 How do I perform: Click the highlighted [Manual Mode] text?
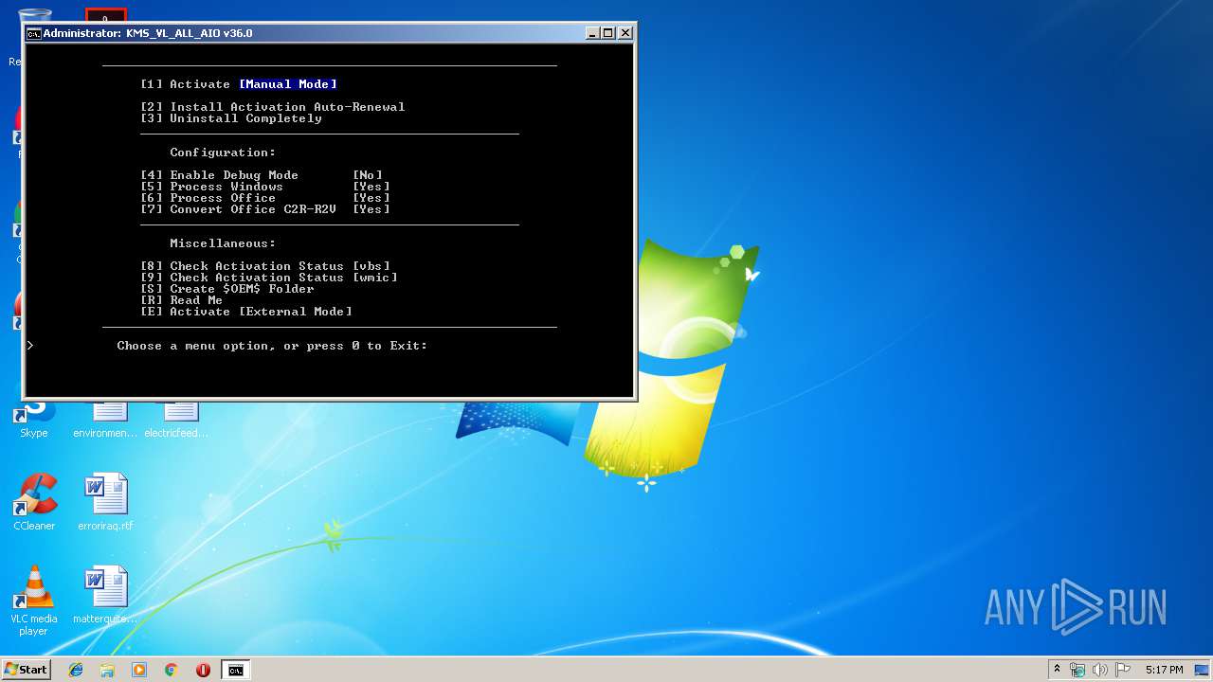[288, 84]
